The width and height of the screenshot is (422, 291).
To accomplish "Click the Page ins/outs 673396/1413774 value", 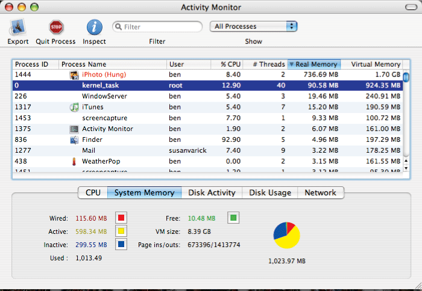I will (x=213, y=245).
